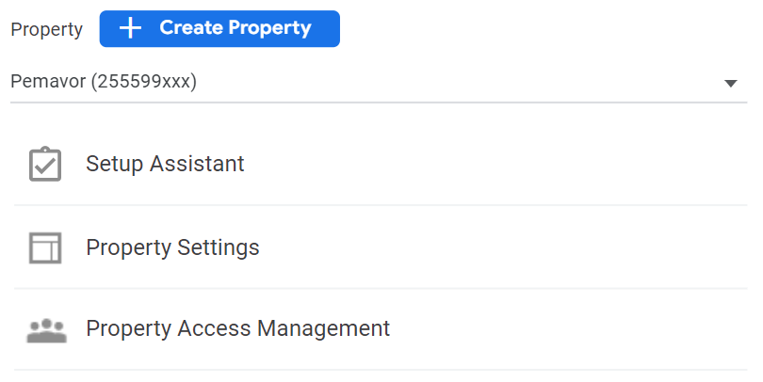Click the plus icon on Create Property
Viewport: 763px width, 382px height.
pyautogui.click(x=131, y=28)
